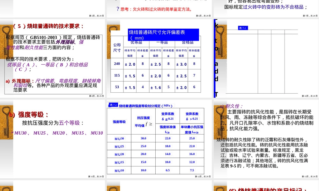Click the MU15 row label in table 7-2

tap(119, 162)
